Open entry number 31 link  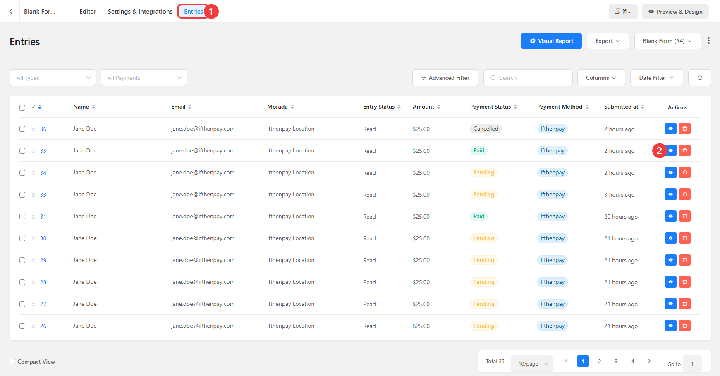[43, 217]
